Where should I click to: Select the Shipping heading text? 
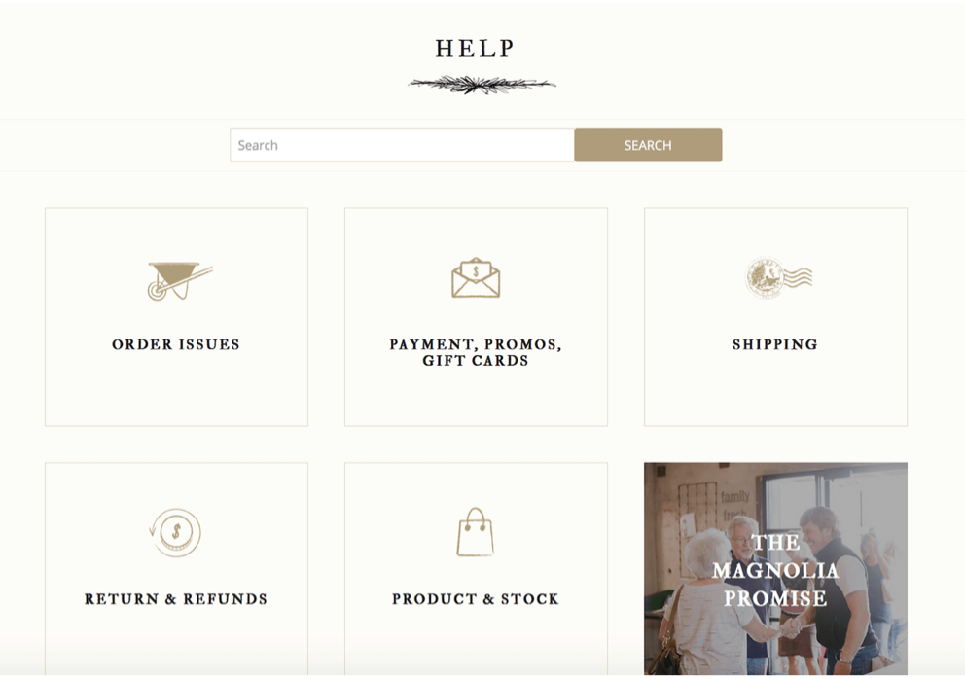click(x=775, y=344)
